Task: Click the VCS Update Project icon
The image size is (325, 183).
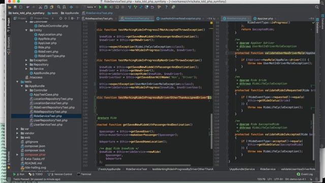Action: click(130, 7)
